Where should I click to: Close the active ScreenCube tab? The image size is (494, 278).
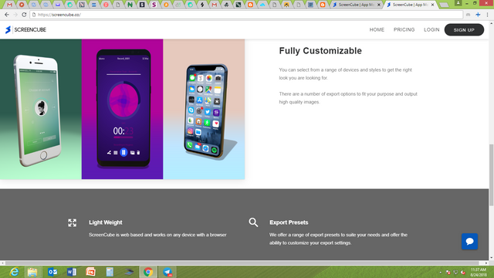[x=432, y=5]
